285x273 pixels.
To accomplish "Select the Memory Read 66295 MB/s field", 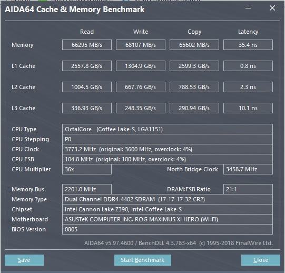I will click(x=87, y=45).
